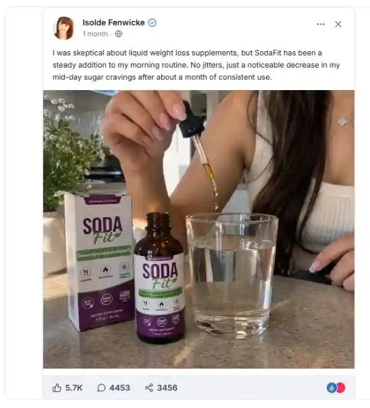Click the SodaFit bottle in the photo
Viewport: 370px width, 408px height.
[159, 278]
